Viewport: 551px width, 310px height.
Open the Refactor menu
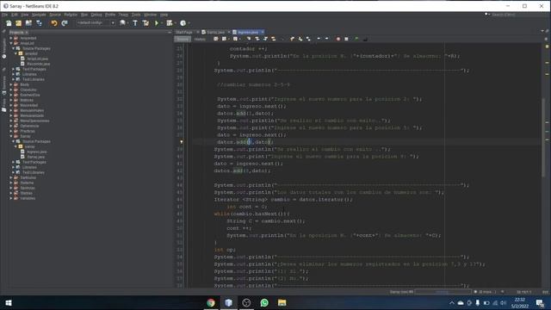[x=71, y=15]
